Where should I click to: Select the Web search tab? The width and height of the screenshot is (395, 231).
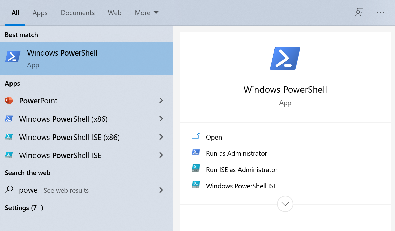coord(115,13)
